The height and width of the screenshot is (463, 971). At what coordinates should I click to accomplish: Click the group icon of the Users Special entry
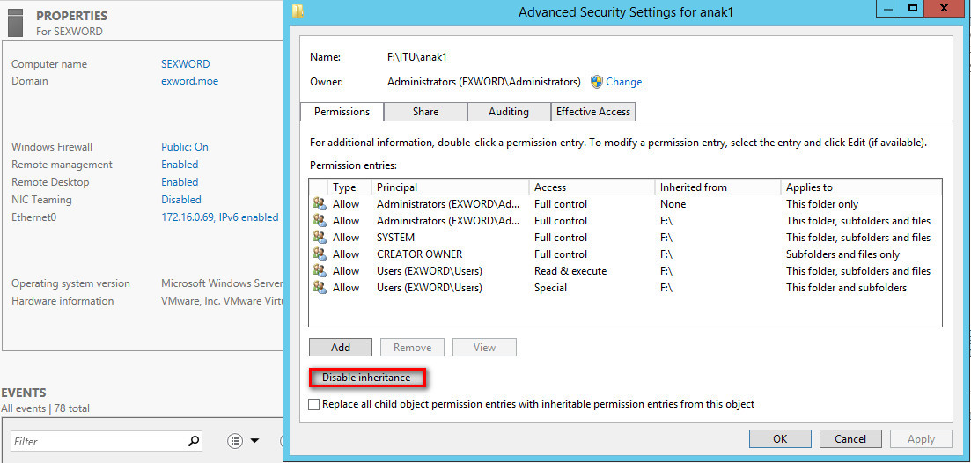[x=319, y=288]
